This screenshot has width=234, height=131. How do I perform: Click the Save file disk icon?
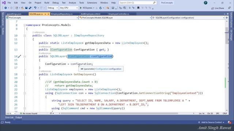pos(26,8)
